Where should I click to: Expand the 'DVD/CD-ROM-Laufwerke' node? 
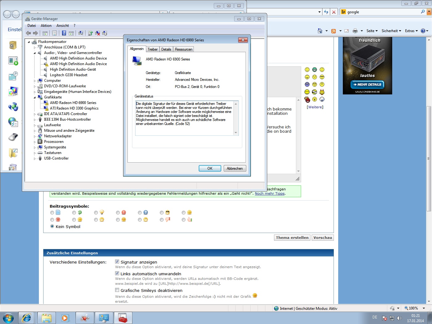tap(35, 86)
